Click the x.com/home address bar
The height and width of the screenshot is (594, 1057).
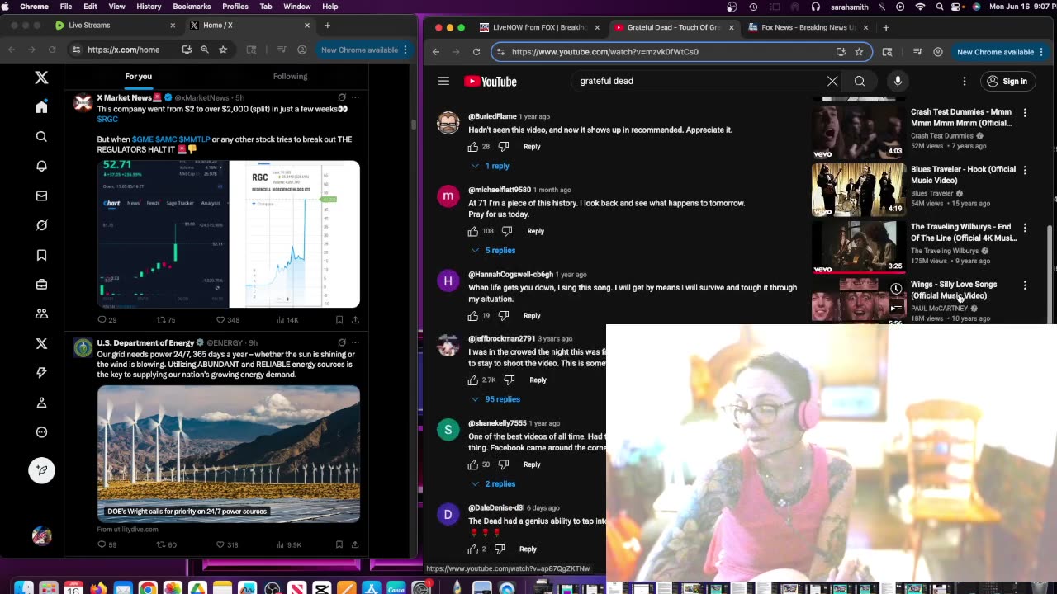124,49
